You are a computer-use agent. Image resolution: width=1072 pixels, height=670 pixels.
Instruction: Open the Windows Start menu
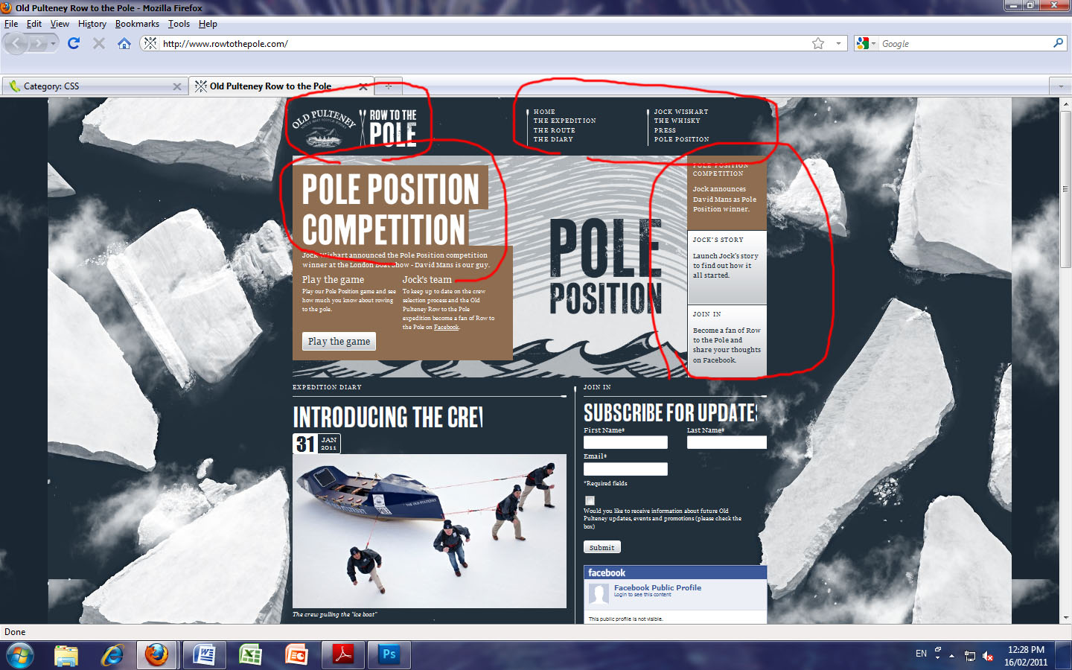[x=20, y=655]
